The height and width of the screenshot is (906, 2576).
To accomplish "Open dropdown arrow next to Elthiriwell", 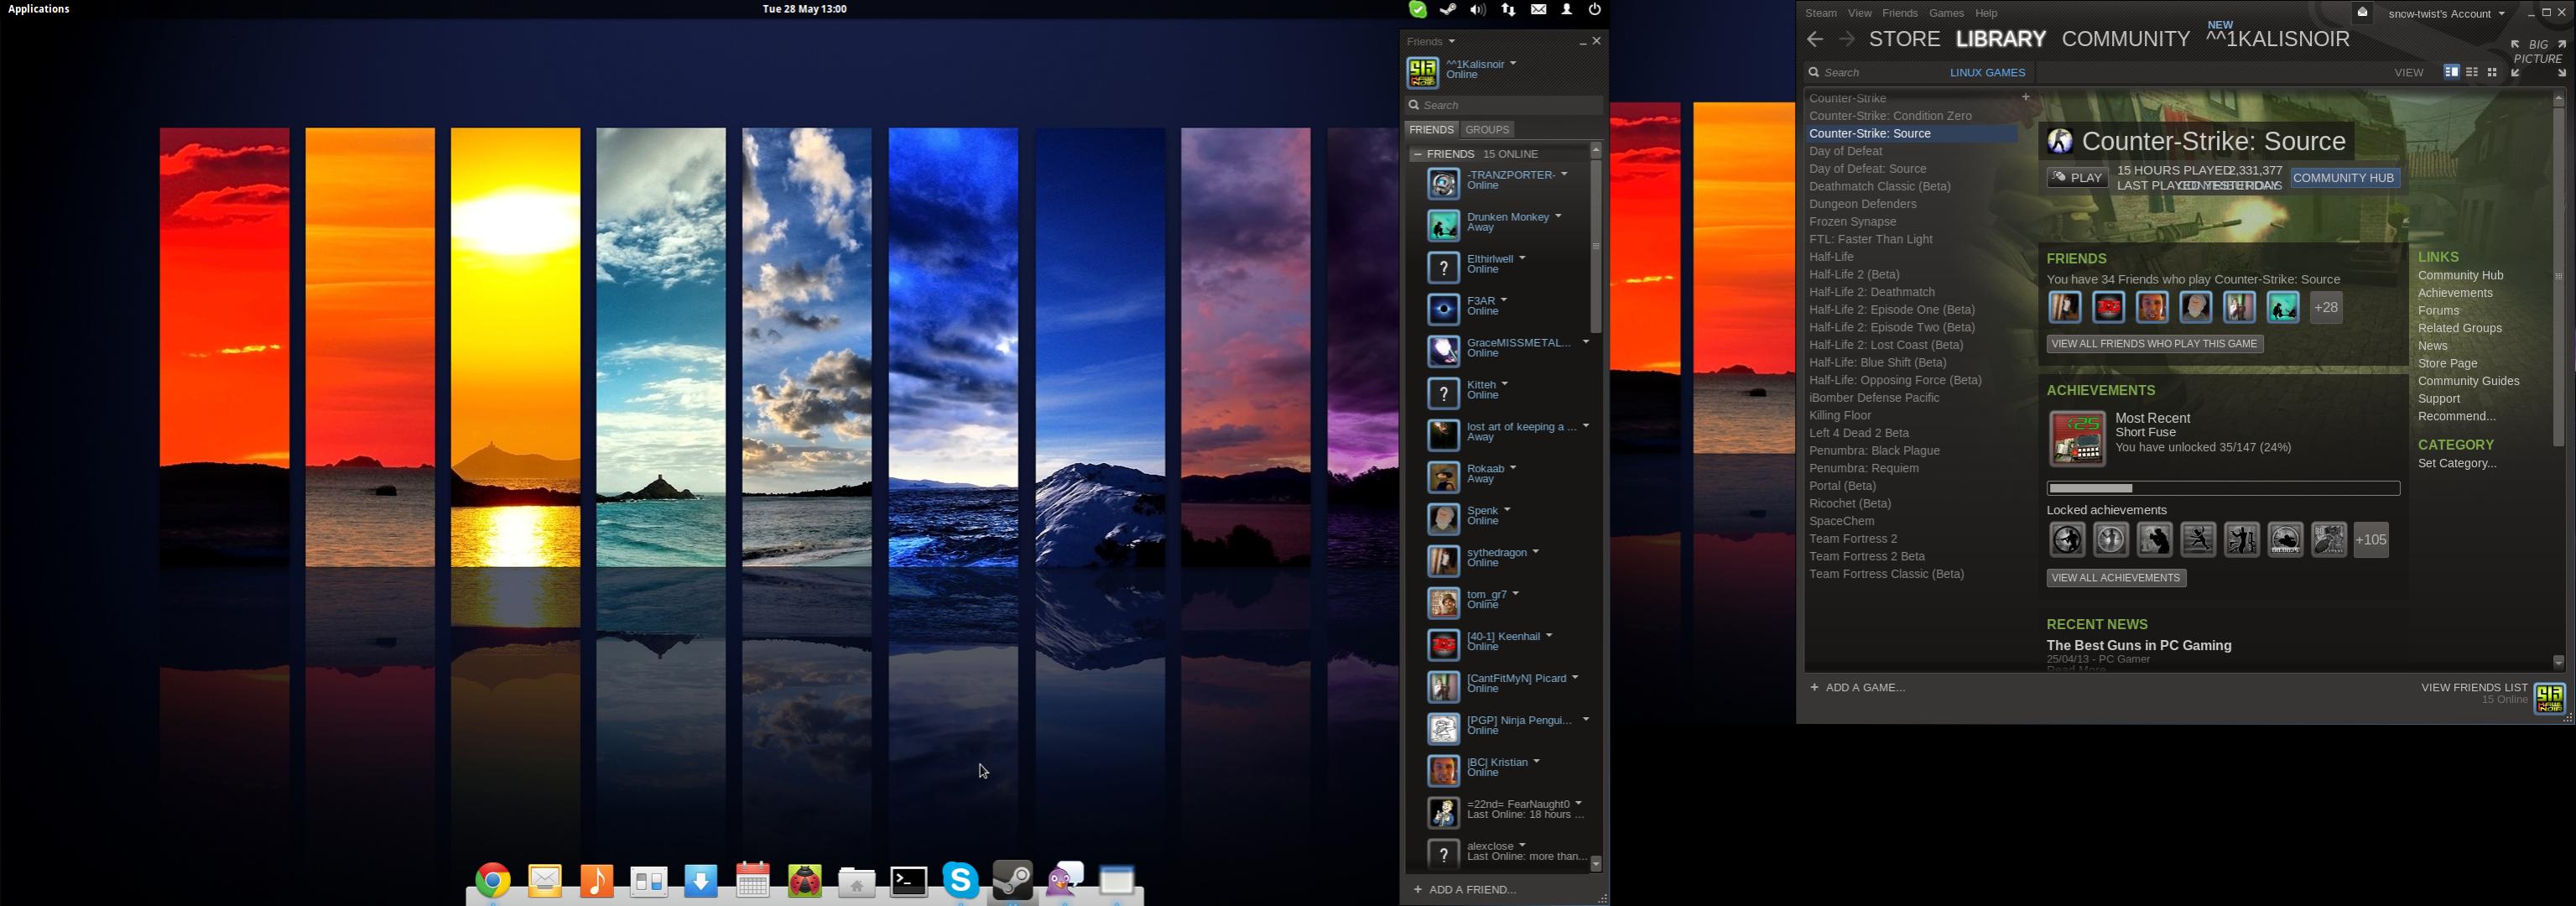I will coord(1522,258).
